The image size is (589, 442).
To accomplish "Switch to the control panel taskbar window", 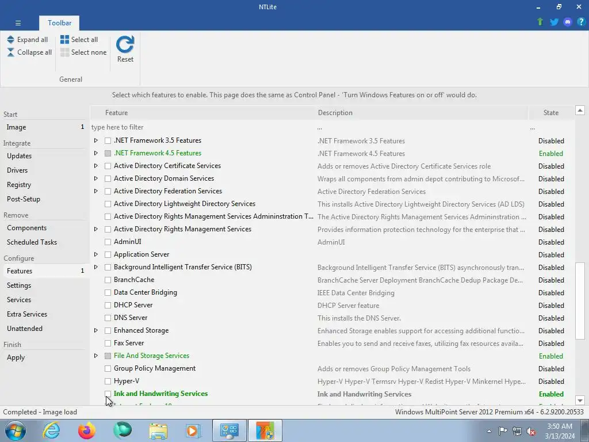I will [x=230, y=430].
